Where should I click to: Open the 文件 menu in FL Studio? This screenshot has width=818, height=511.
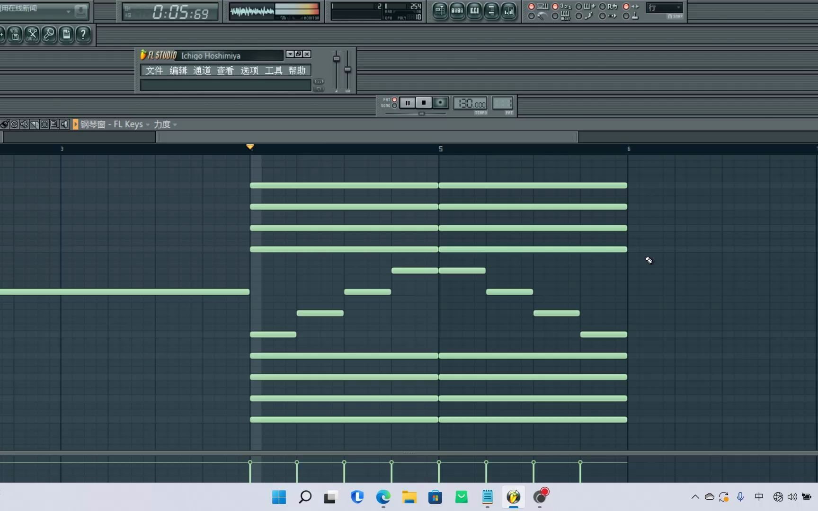pos(153,70)
